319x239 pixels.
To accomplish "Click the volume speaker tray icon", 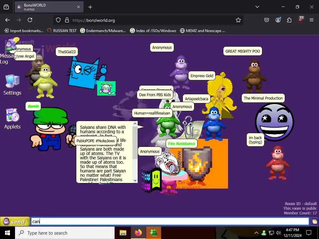I will [x=278, y=233].
